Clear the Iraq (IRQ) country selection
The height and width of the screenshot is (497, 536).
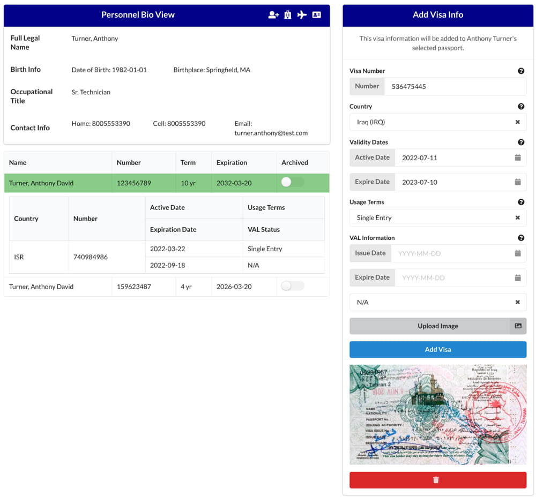pos(517,122)
